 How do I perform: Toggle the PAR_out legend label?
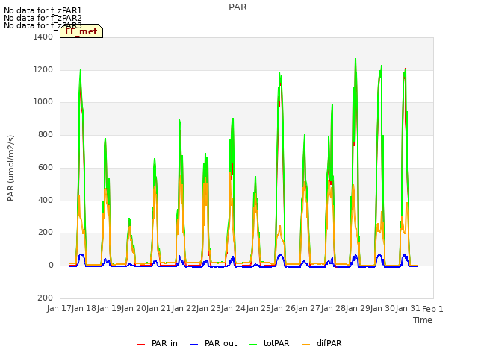point(221,343)
